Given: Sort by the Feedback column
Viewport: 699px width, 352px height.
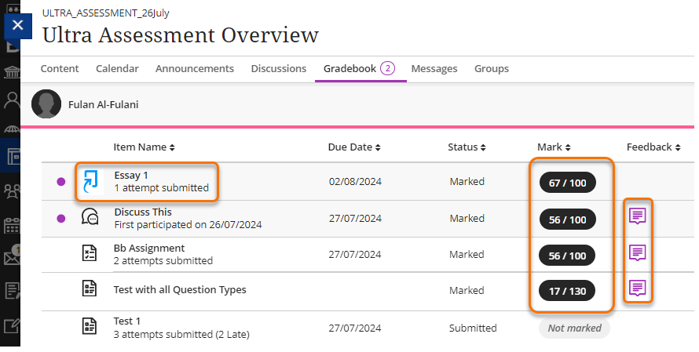Looking at the screenshot, I should [653, 147].
